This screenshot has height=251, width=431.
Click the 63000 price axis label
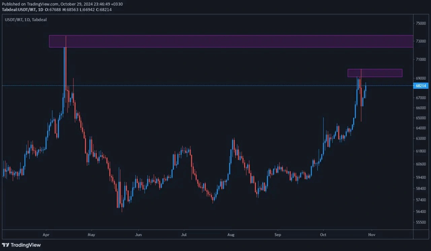(421, 138)
